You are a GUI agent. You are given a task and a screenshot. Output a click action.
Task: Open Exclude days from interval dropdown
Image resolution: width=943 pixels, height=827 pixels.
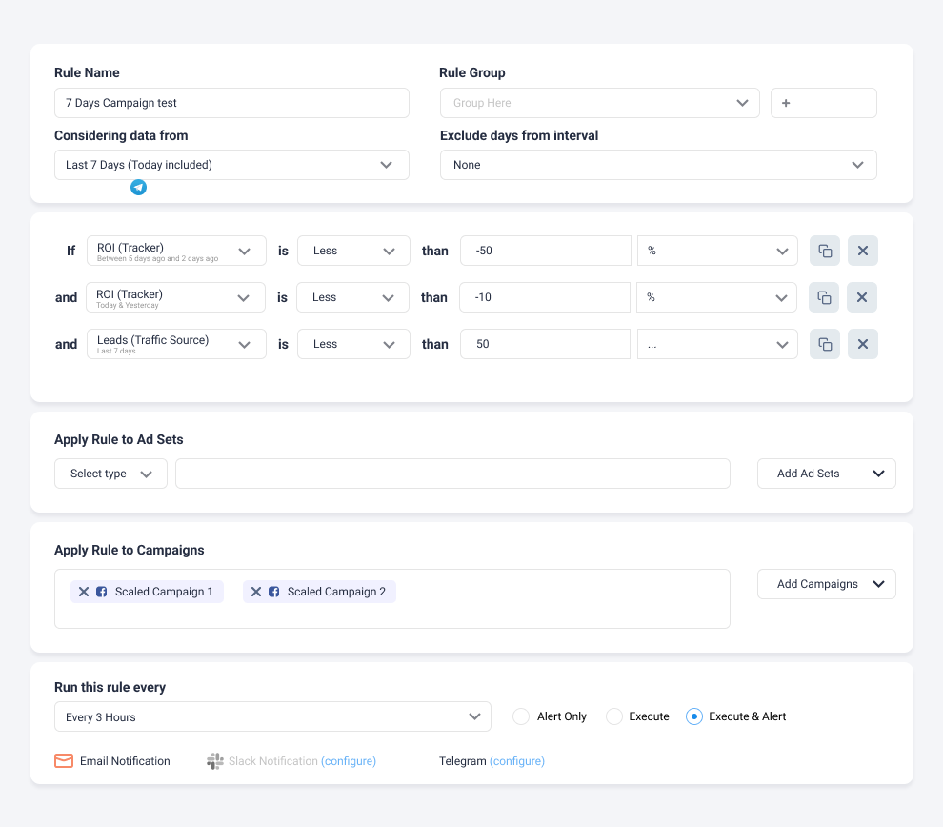[658, 165]
